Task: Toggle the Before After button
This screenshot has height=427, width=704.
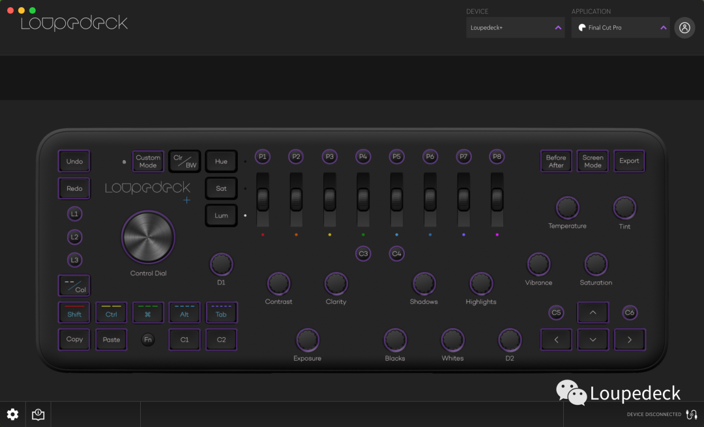Action: 556,161
